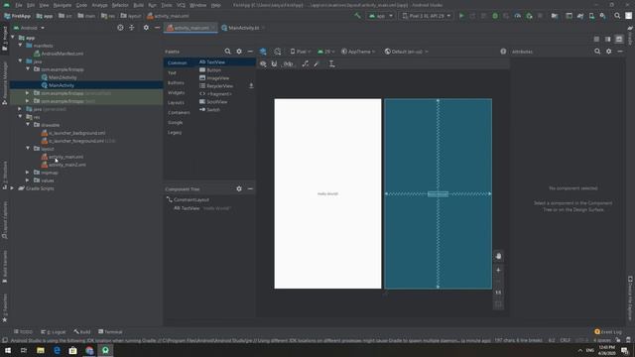Switch to the activity_main.xml editor tab
635x357 pixels.
point(190,28)
